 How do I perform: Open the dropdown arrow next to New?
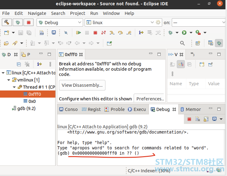pyautogui.click(x=13, y=33)
